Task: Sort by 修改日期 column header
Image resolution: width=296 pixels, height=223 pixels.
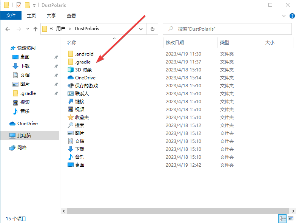Action: coord(175,42)
